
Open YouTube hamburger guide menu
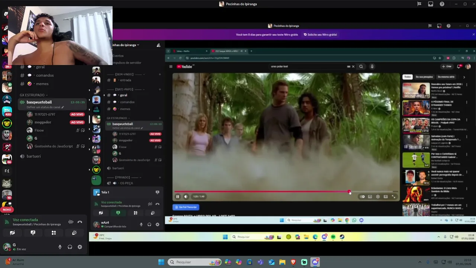click(x=171, y=67)
